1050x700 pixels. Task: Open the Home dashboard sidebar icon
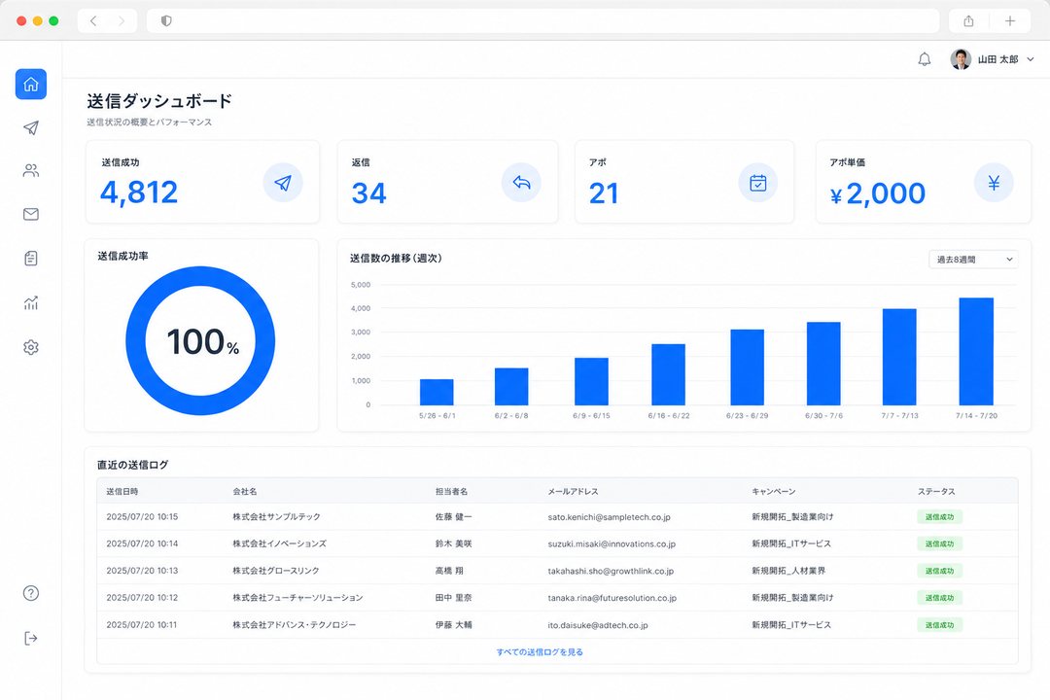click(31, 85)
